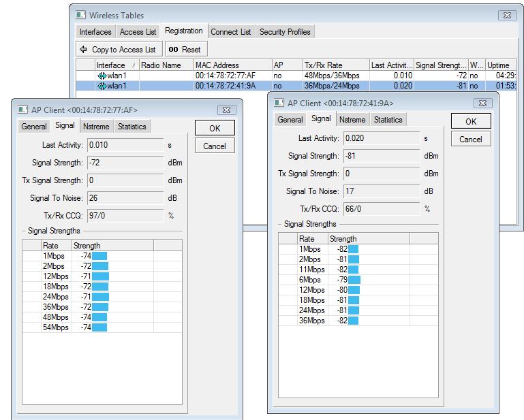Screen dimensions: 524x420
Task: Click Tx/Rx CCQ field showing 66/0
Action: pos(382,209)
